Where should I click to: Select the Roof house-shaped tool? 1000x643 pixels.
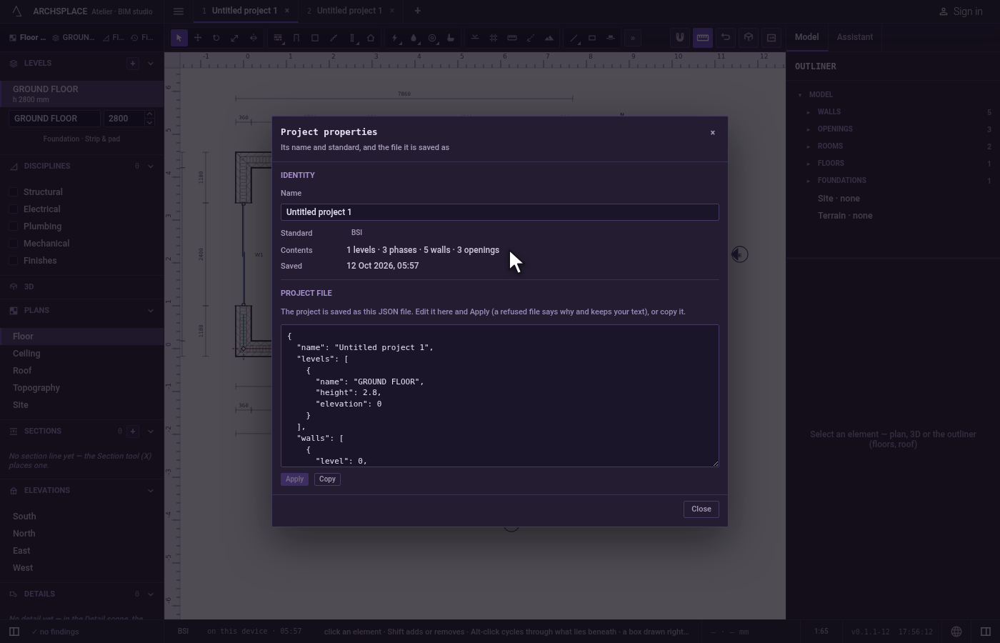point(371,38)
